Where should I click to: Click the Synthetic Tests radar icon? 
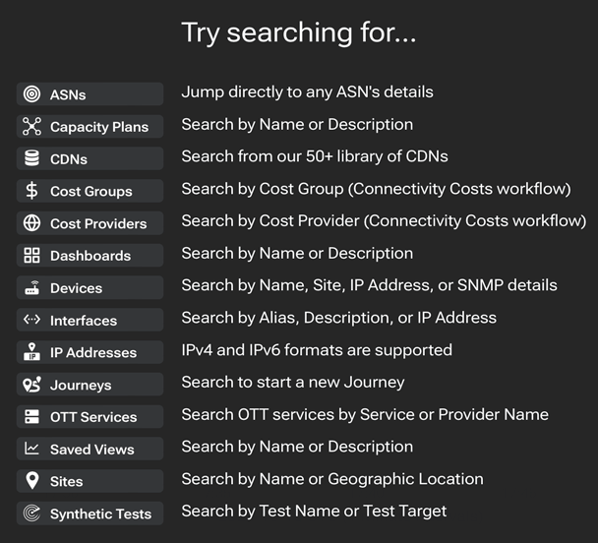[31, 513]
